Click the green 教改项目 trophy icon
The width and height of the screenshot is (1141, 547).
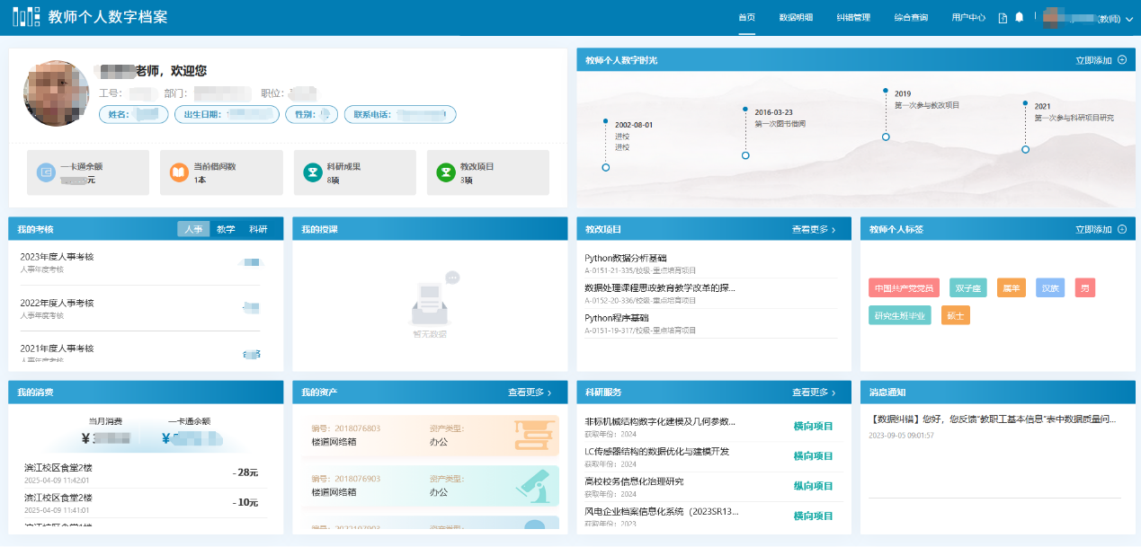(x=445, y=172)
